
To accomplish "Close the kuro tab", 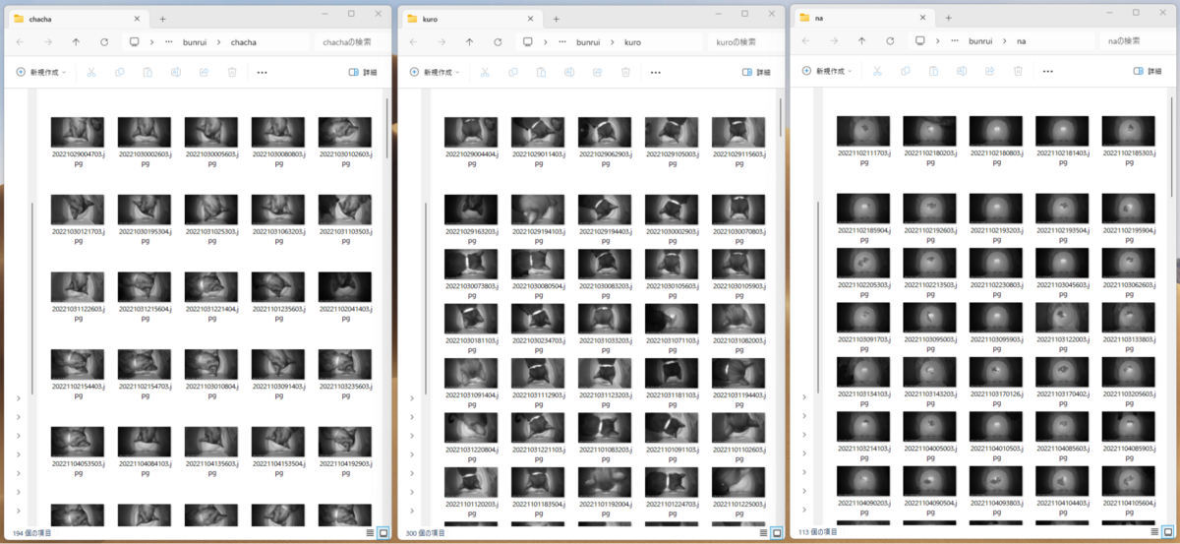I will point(530,18).
